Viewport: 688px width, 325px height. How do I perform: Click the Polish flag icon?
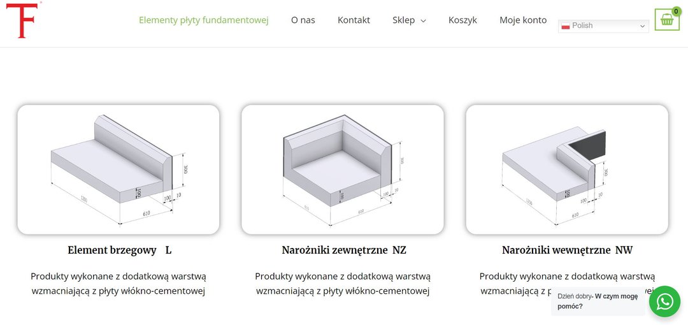click(565, 26)
